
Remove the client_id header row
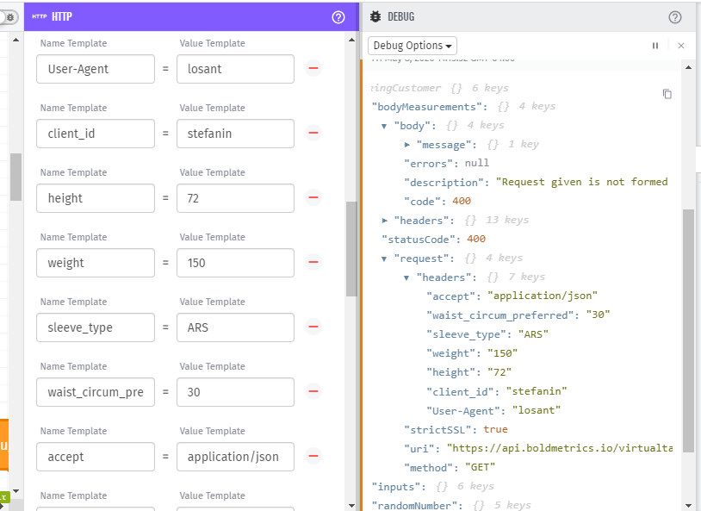313,133
